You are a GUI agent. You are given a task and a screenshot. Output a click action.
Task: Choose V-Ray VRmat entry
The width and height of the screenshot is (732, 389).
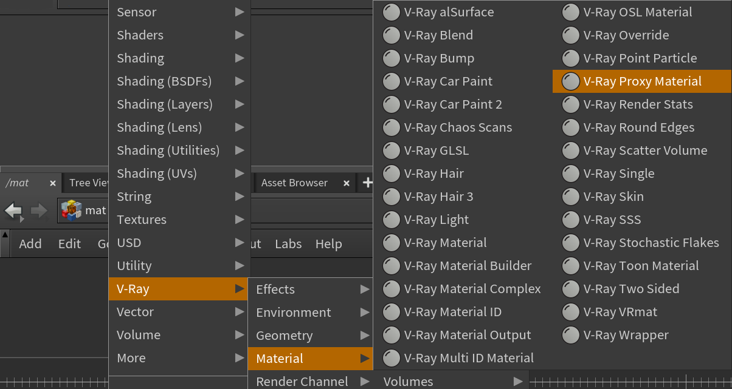(x=642, y=312)
